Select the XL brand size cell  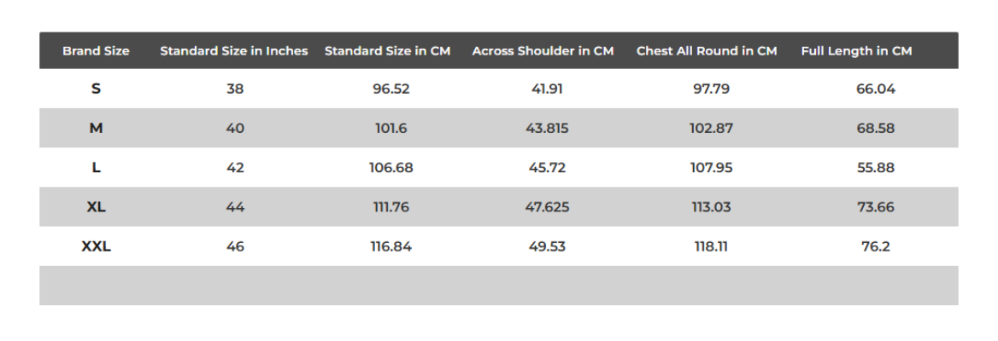tap(96, 207)
